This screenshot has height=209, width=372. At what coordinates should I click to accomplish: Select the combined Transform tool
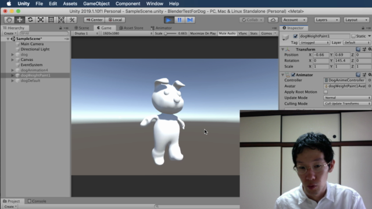(x=62, y=20)
